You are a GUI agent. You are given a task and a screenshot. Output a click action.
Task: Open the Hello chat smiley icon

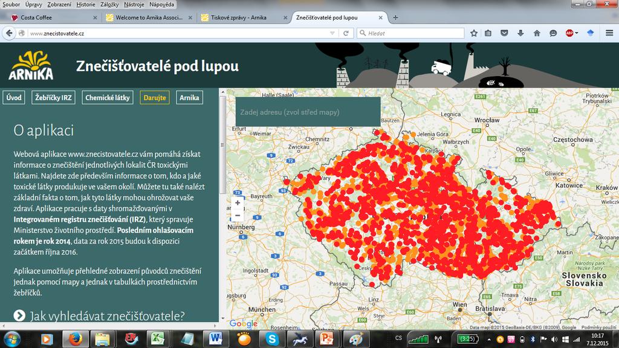click(x=553, y=34)
